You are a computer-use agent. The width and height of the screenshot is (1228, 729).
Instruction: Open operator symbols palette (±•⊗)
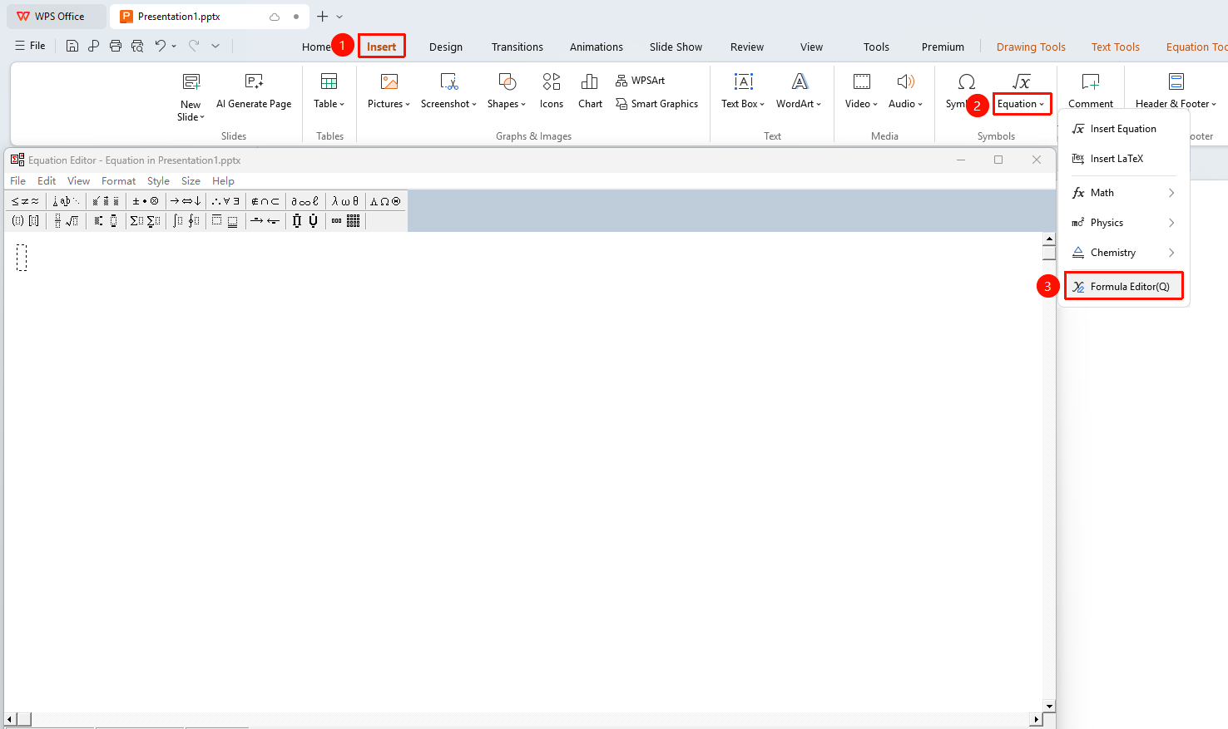[146, 201]
